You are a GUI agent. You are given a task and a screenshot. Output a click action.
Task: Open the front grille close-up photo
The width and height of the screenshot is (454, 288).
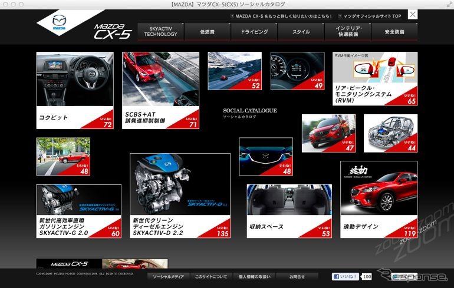pos(266,157)
